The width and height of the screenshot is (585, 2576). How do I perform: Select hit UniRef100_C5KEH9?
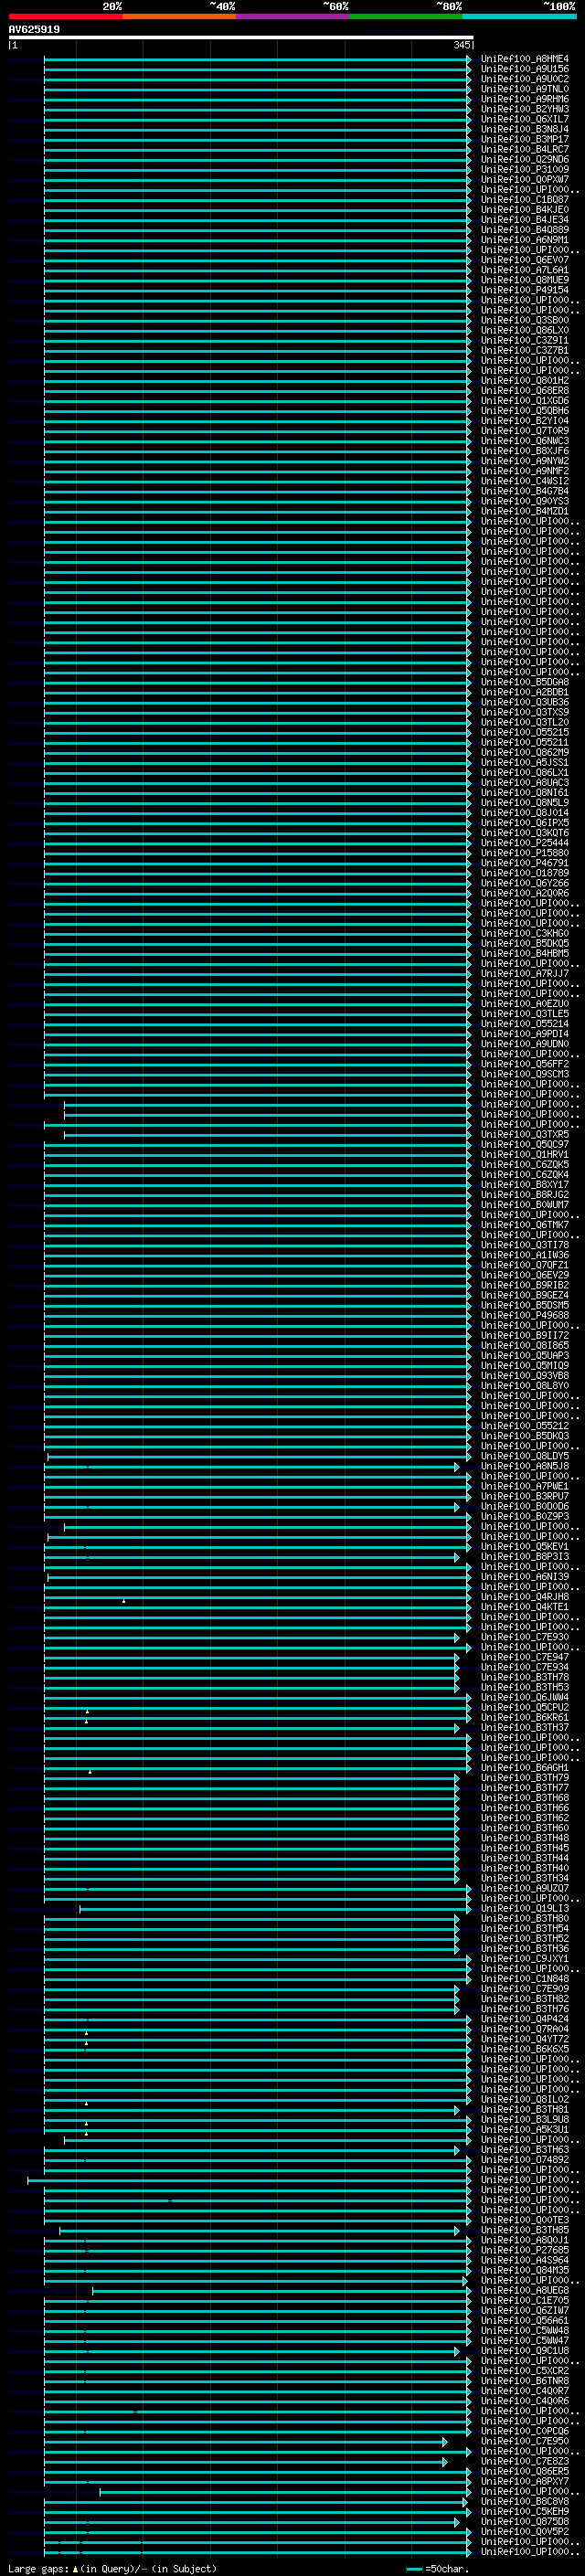525,2511
